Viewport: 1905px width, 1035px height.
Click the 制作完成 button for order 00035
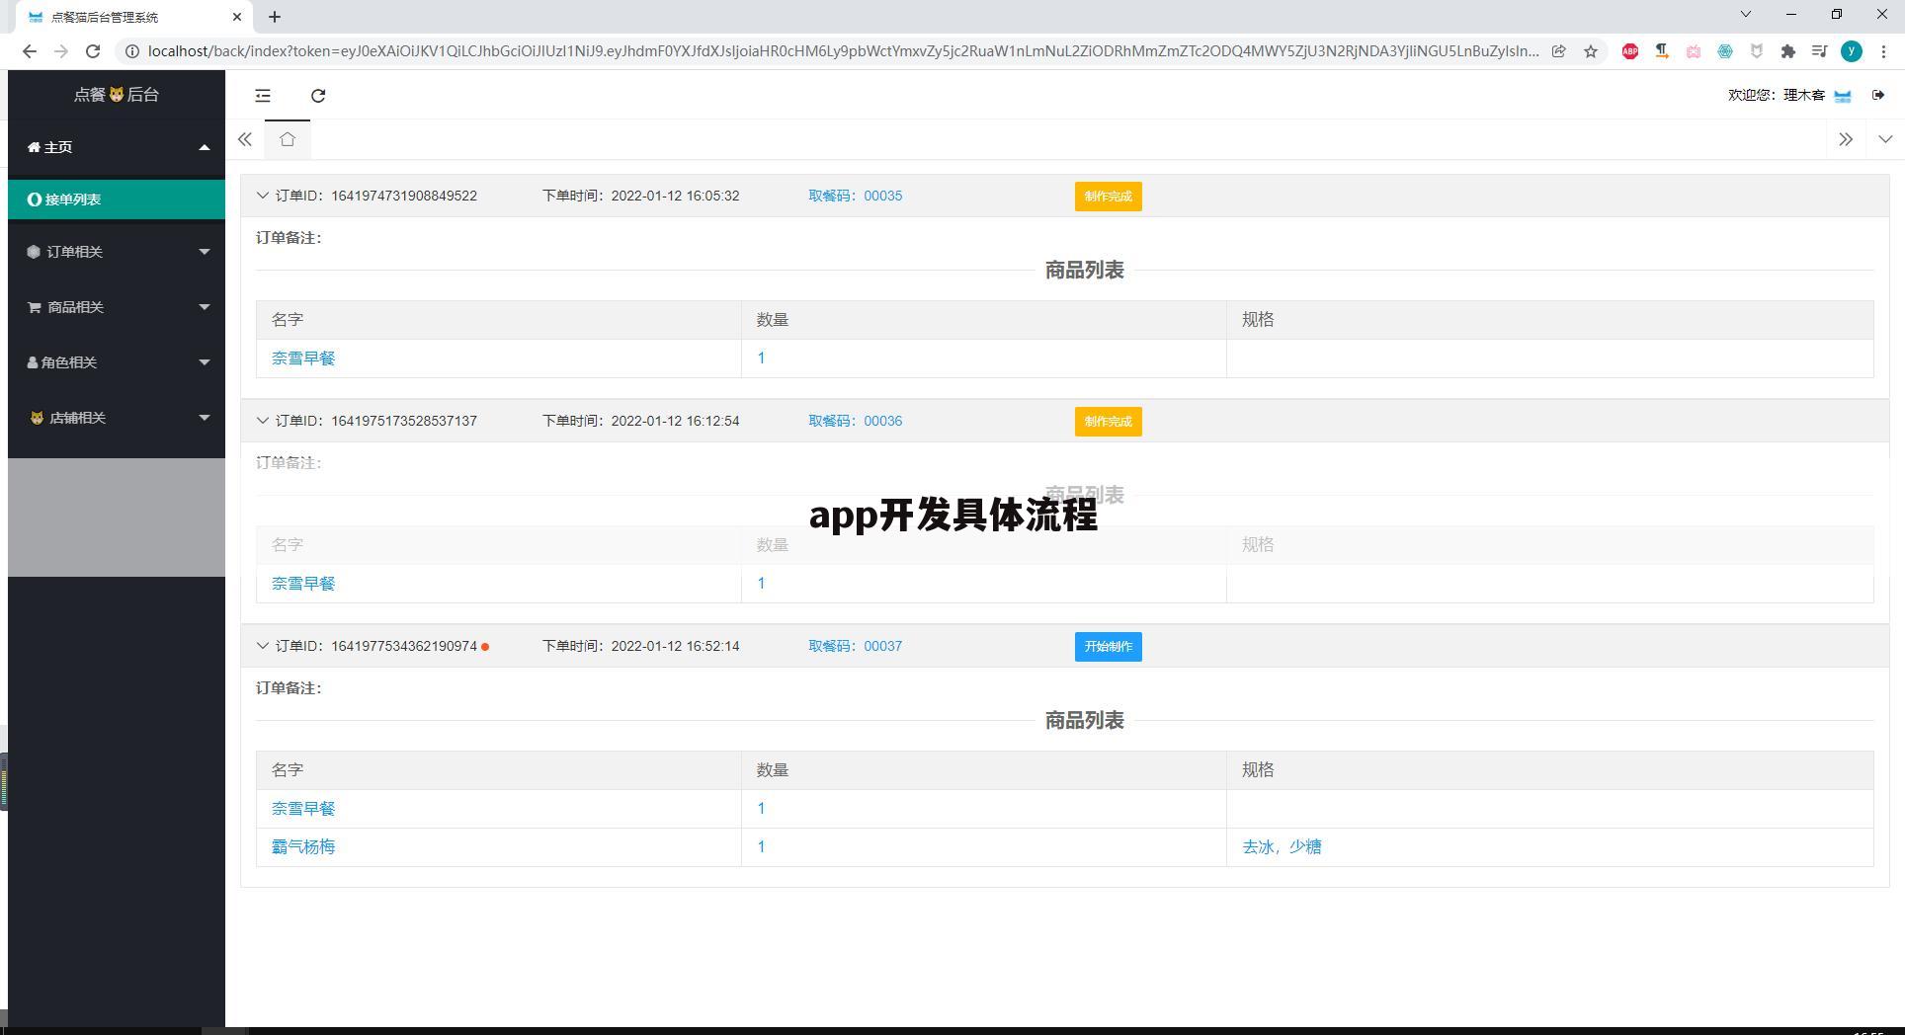tap(1108, 197)
